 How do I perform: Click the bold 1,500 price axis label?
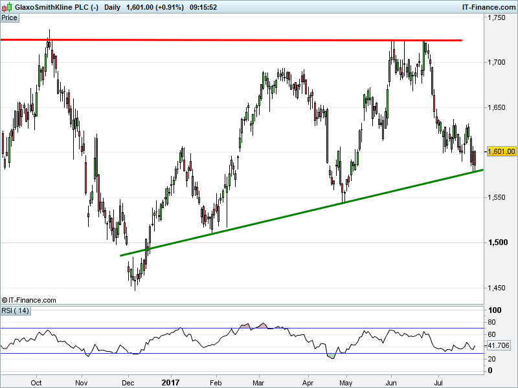point(498,242)
